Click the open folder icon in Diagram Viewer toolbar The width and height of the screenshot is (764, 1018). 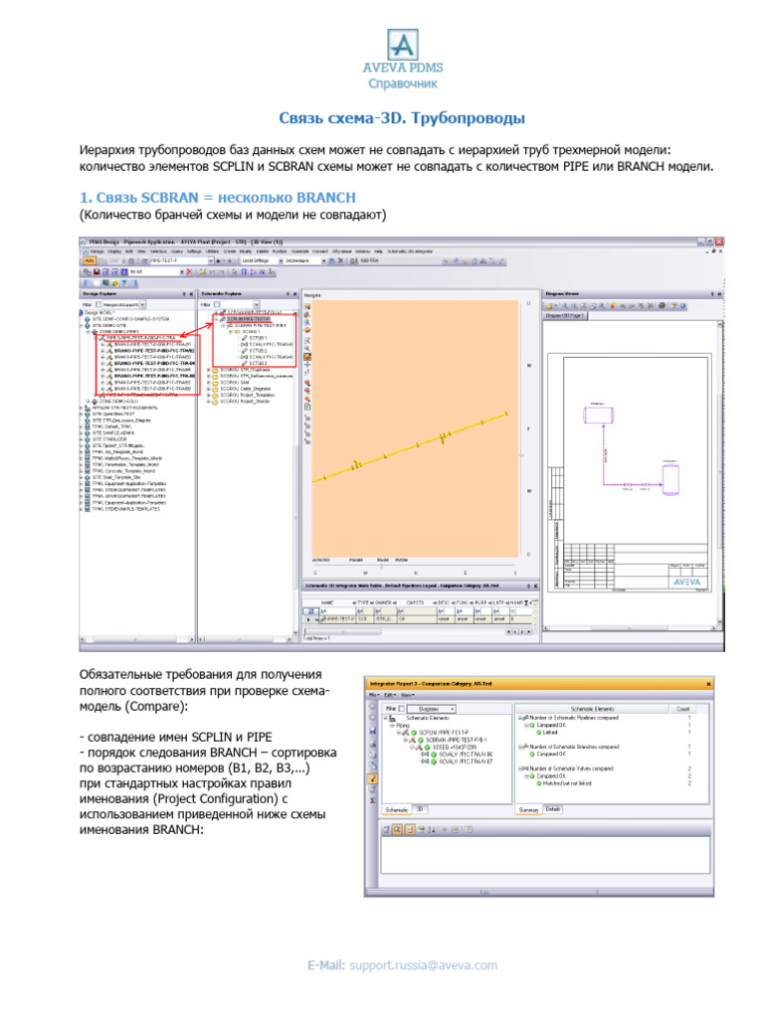point(549,306)
